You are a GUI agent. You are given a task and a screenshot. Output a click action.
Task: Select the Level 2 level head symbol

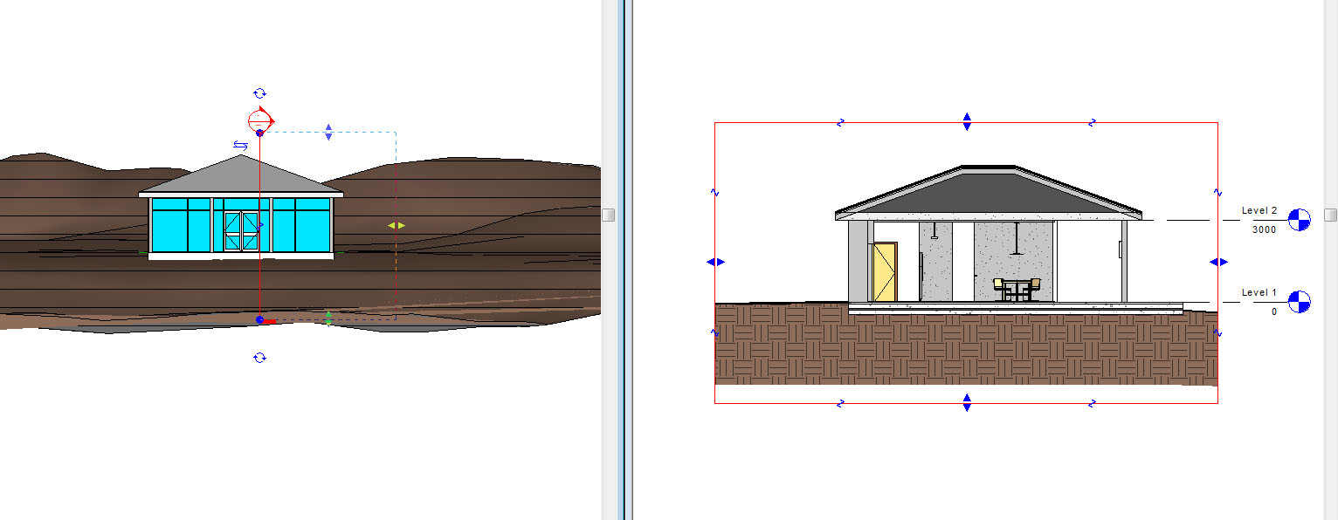click(1300, 220)
